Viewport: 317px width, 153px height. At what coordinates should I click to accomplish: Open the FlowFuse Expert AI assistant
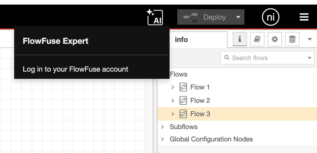click(x=155, y=17)
